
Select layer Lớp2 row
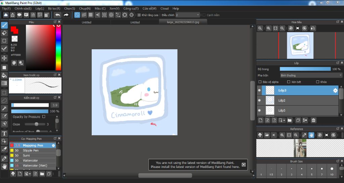pyautogui.click(x=298, y=100)
